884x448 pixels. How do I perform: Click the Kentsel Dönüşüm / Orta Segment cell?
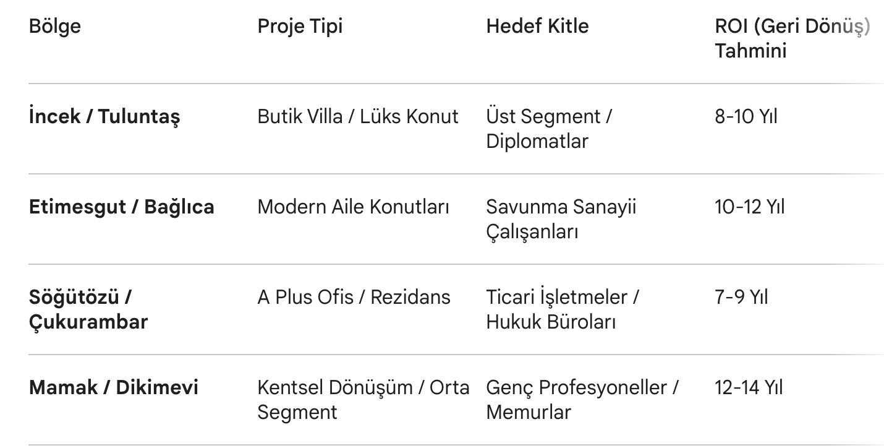point(363,400)
